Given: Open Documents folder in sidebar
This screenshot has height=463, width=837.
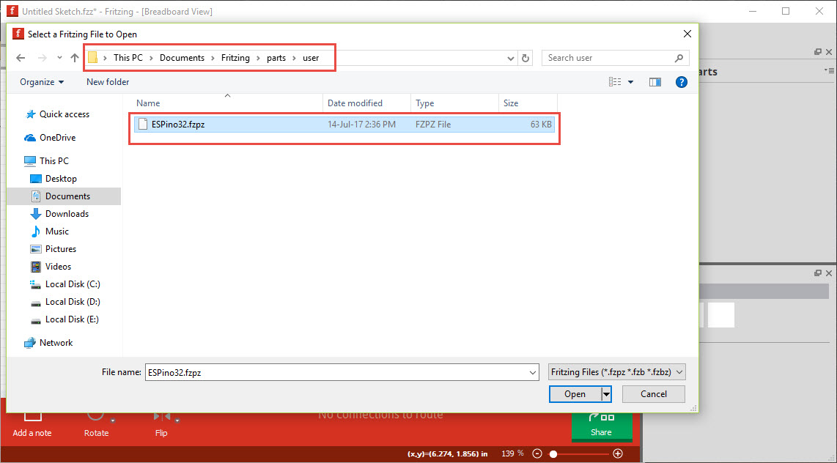Looking at the screenshot, I should pyautogui.click(x=61, y=196).
